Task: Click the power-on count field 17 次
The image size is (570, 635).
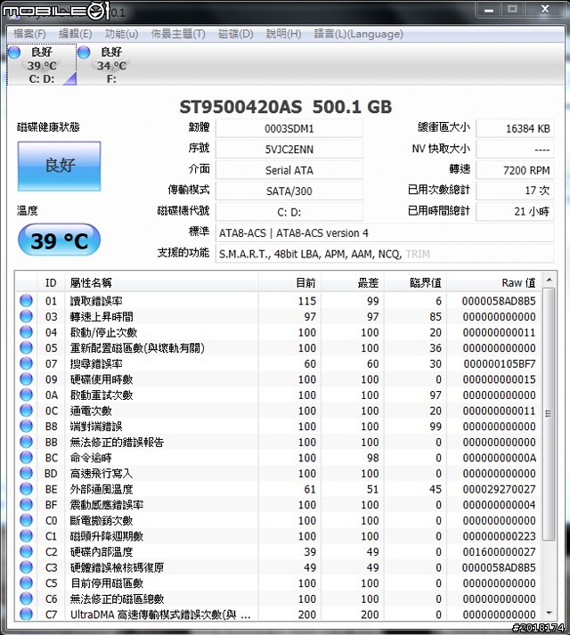Action: tap(515, 191)
